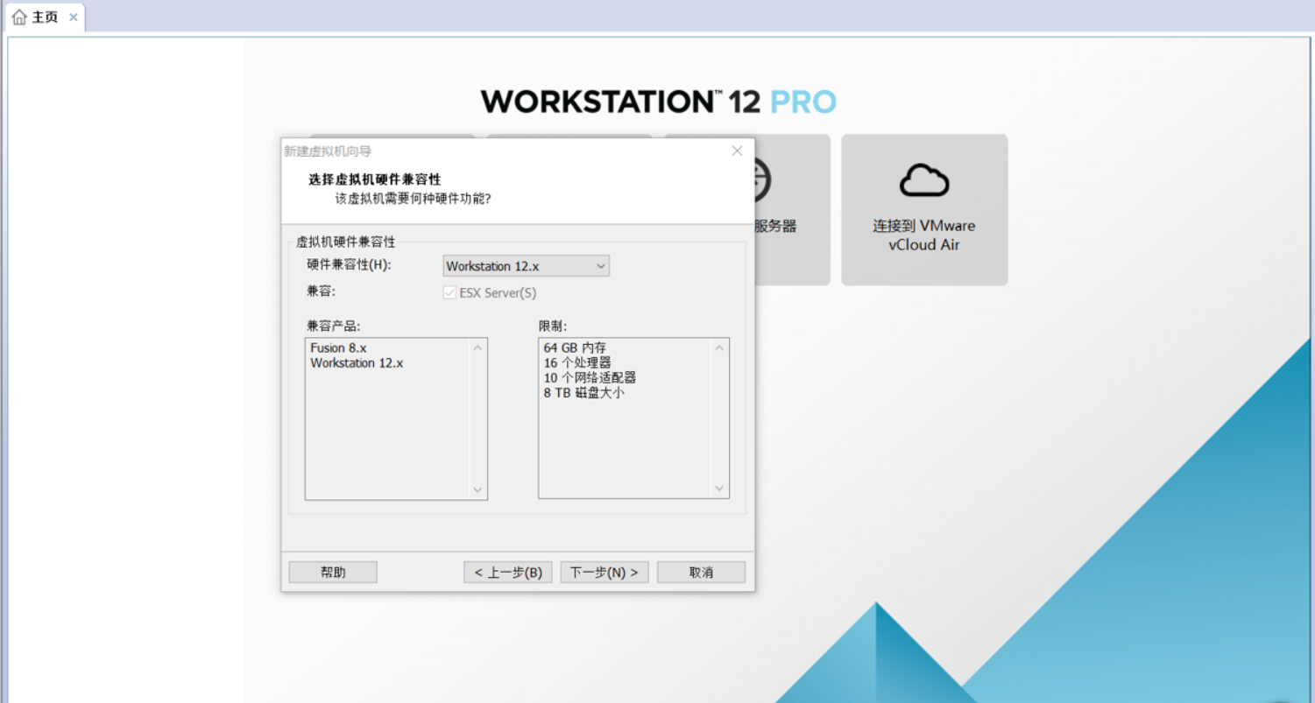Close the 主页 tab
Screen dimensions: 1315x703
tap(74, 18)
